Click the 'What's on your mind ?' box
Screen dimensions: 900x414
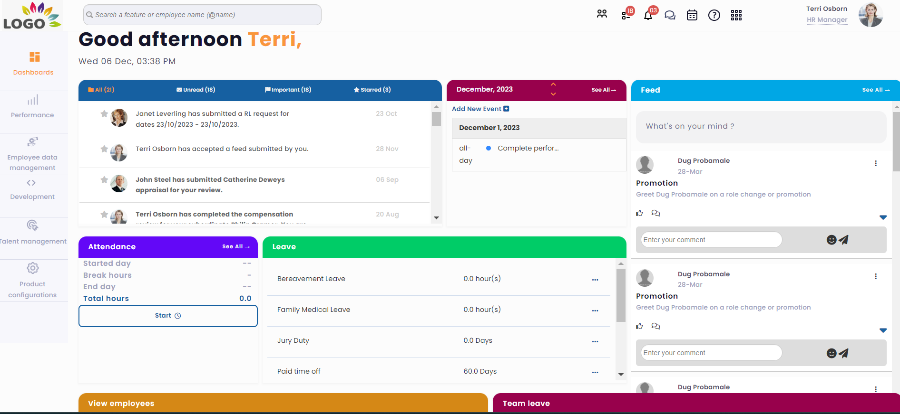click(x=761, y=127)
